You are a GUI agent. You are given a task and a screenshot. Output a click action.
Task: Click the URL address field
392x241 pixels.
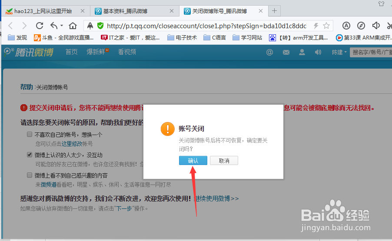(x=206, y=26)
